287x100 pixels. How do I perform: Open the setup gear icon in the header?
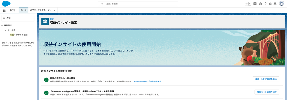(x=270, y=4)
